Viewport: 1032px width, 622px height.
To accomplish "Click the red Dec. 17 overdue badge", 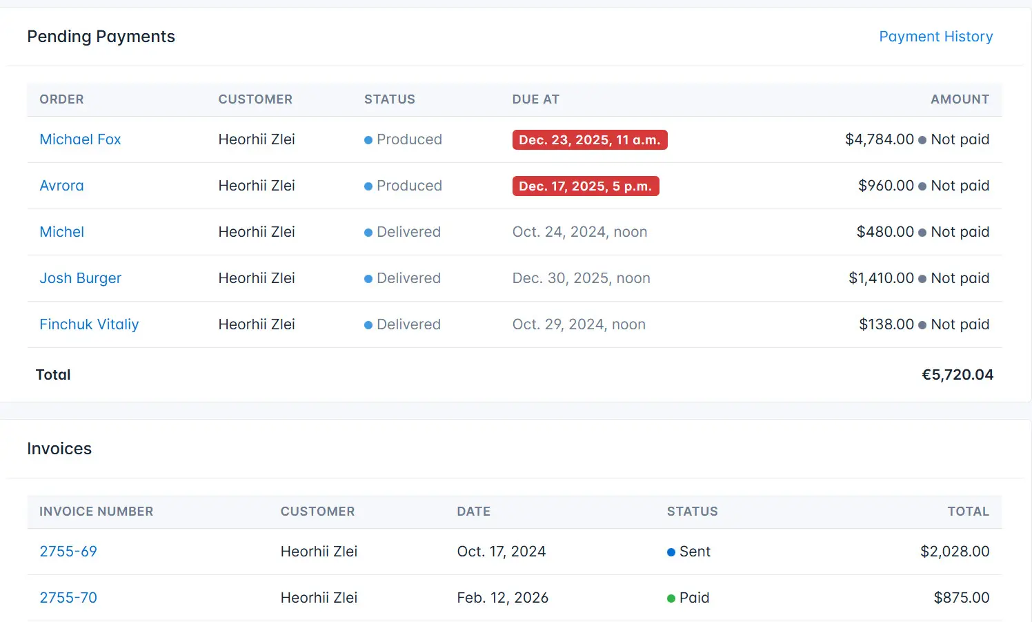I will click(x=586, y=186).
